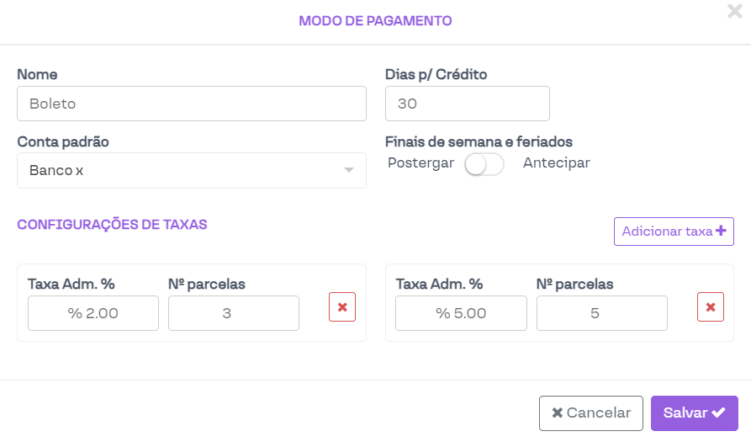
Task: Toggle the weekends and holidays switch
Action: click(484, 164)
